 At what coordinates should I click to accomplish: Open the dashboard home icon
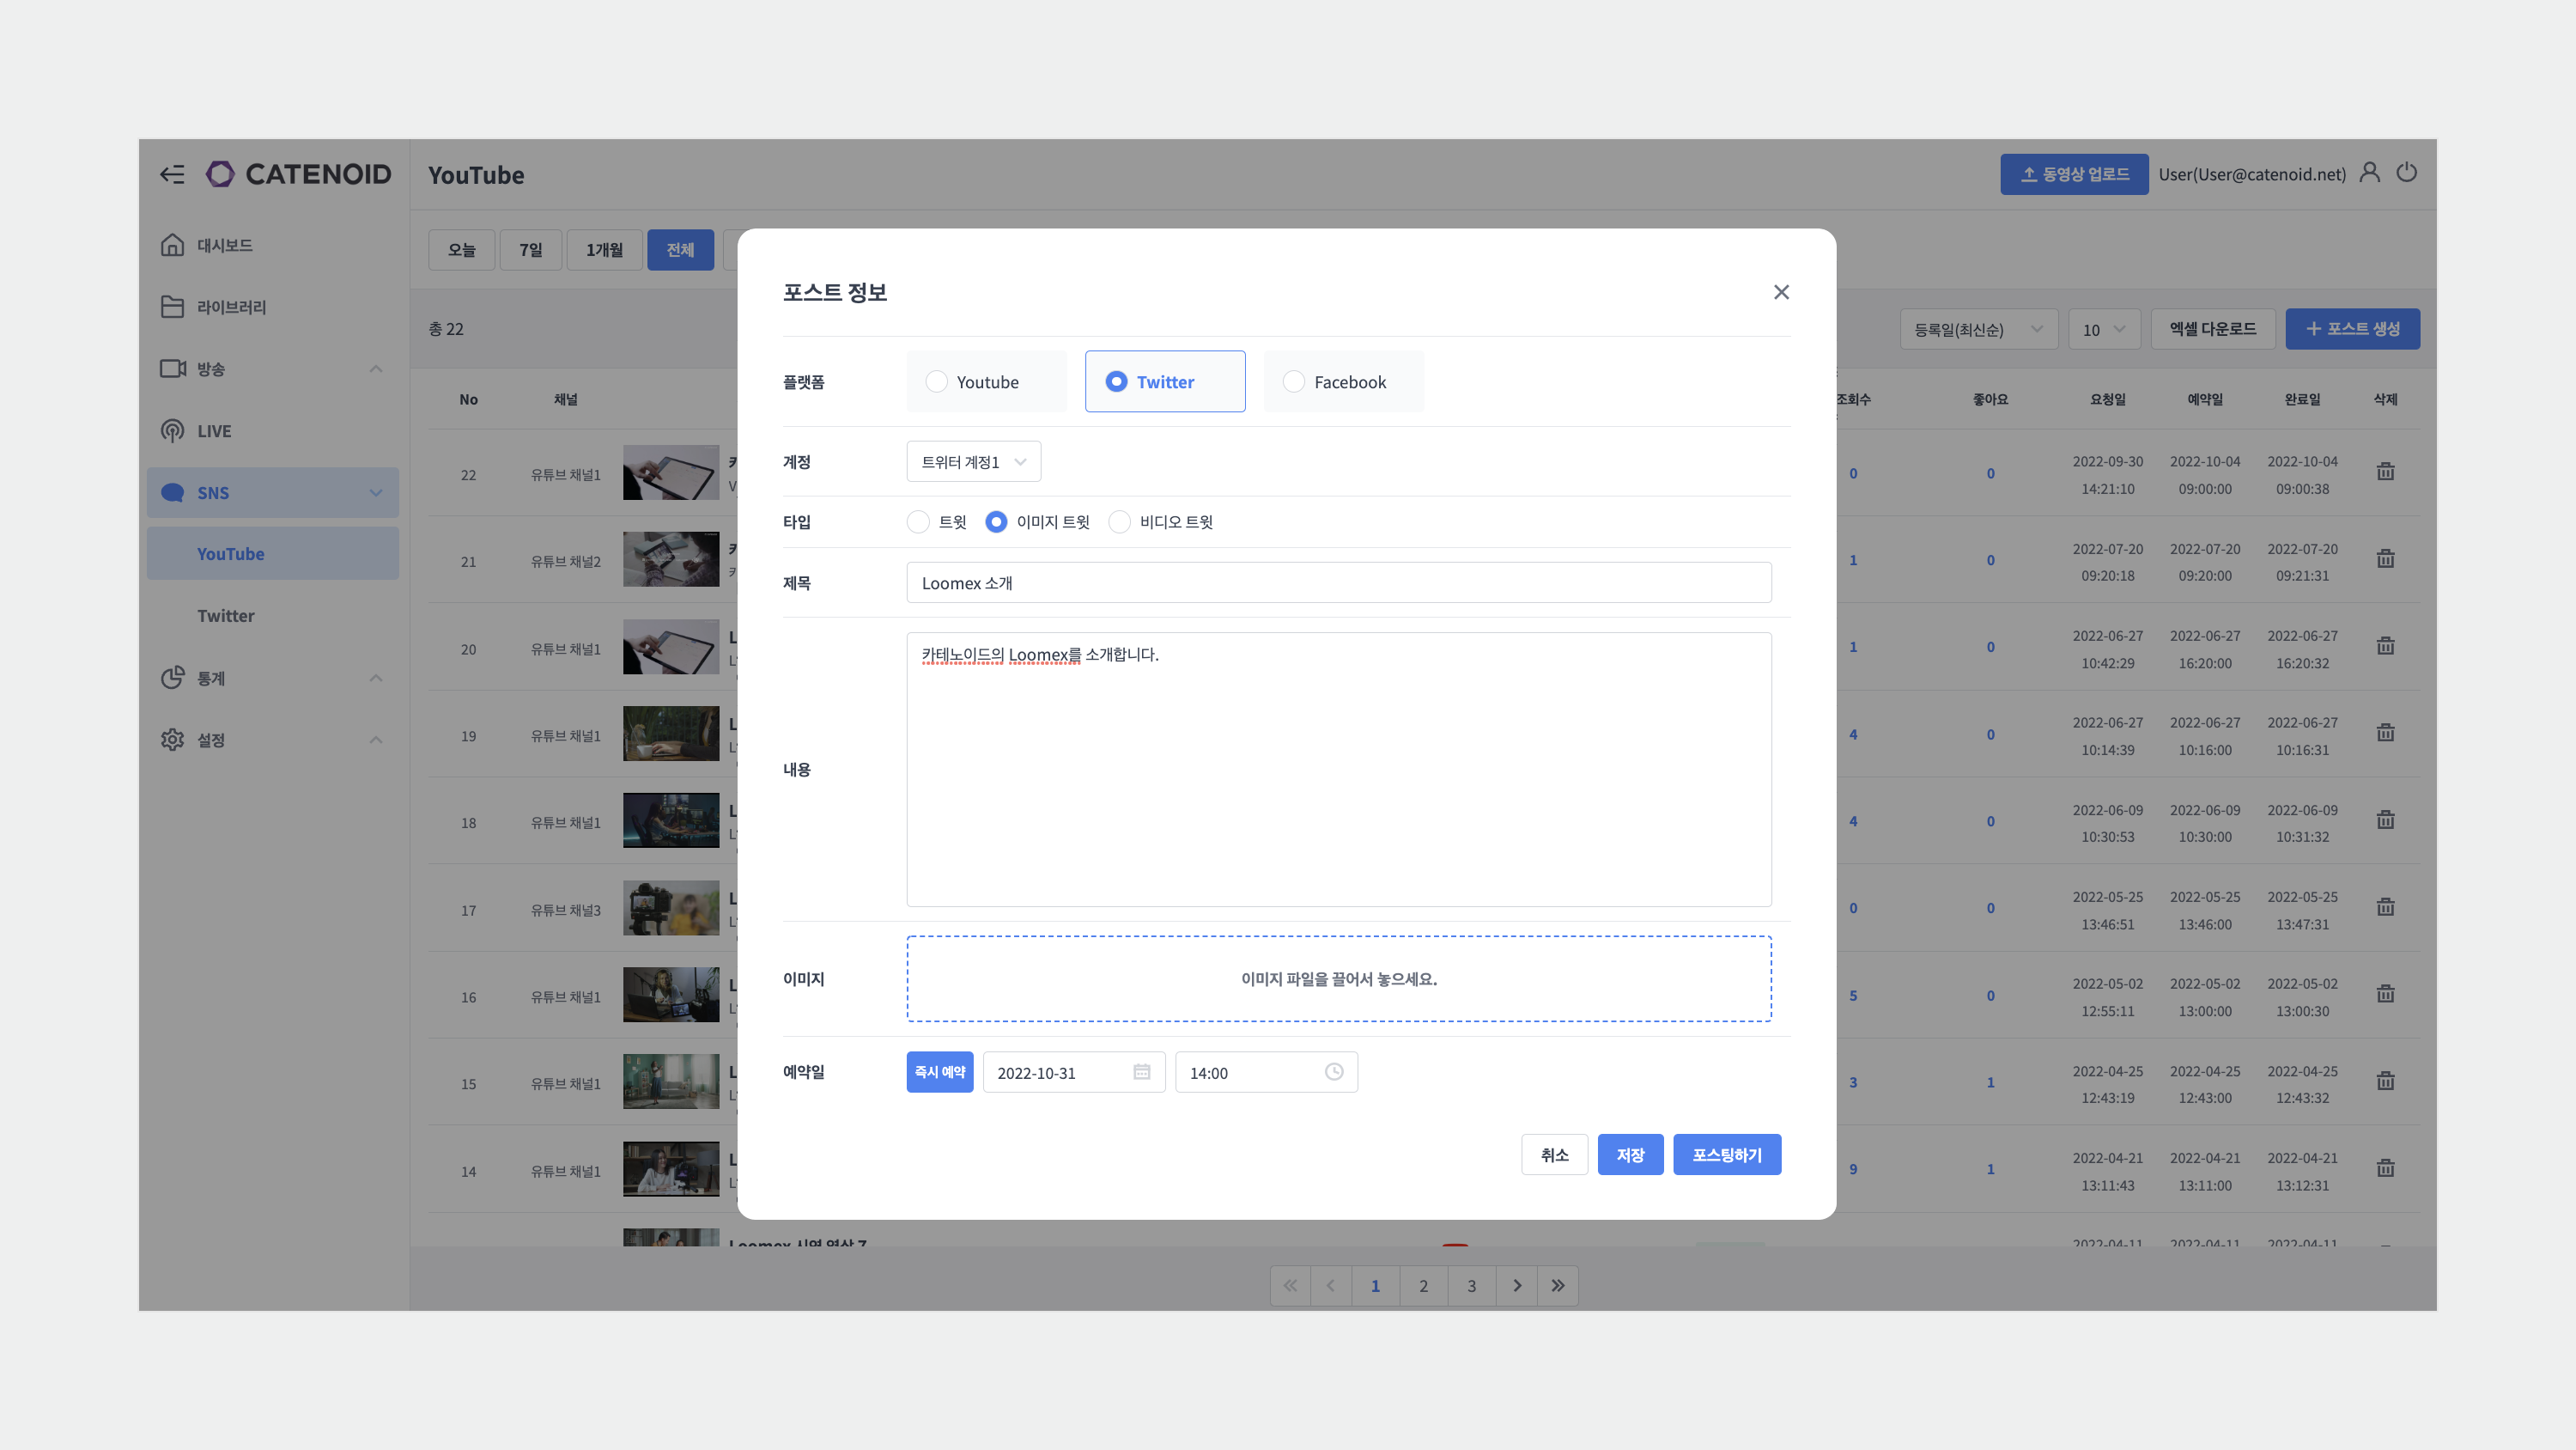[172, 245]
